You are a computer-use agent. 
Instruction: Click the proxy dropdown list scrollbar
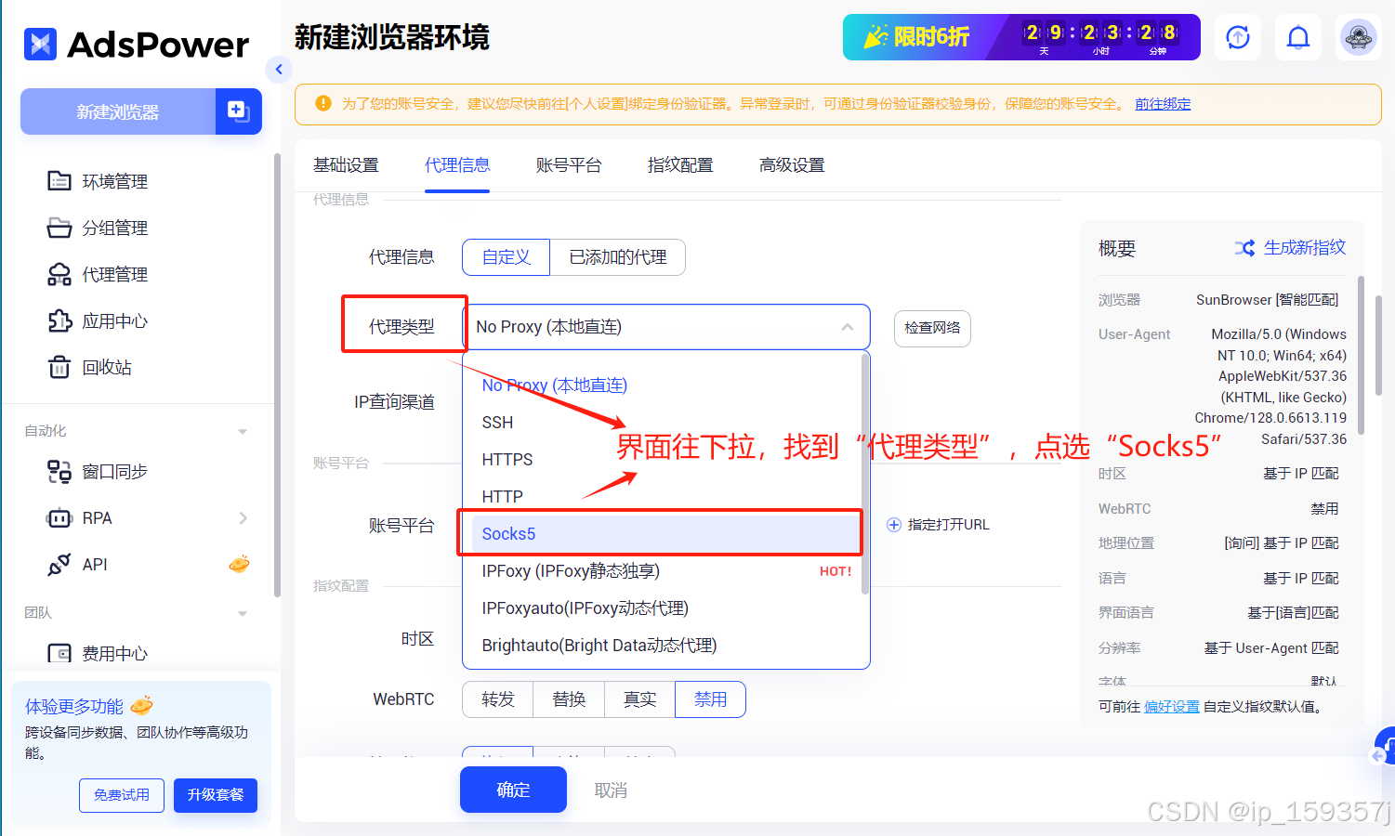(x=865, y=474)
